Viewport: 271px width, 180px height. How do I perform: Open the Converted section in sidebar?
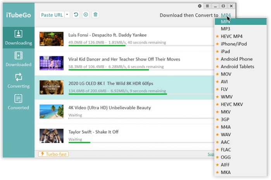point(19,102)
